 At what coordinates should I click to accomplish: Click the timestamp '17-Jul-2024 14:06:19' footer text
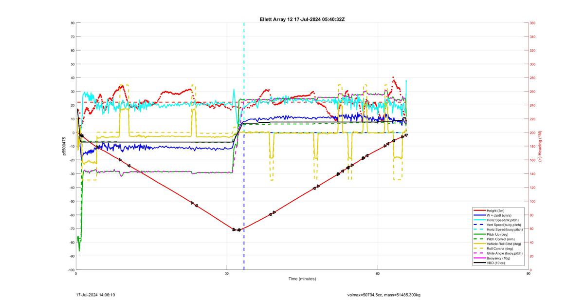(x=95, y=295)
